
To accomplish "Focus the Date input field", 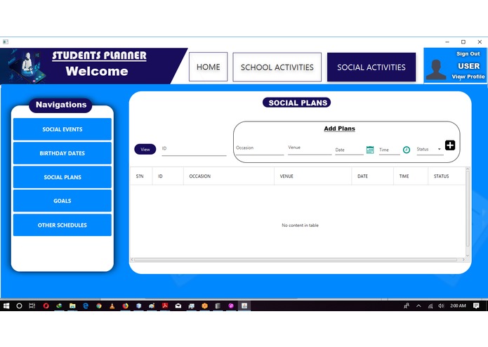I will (349, 150).
